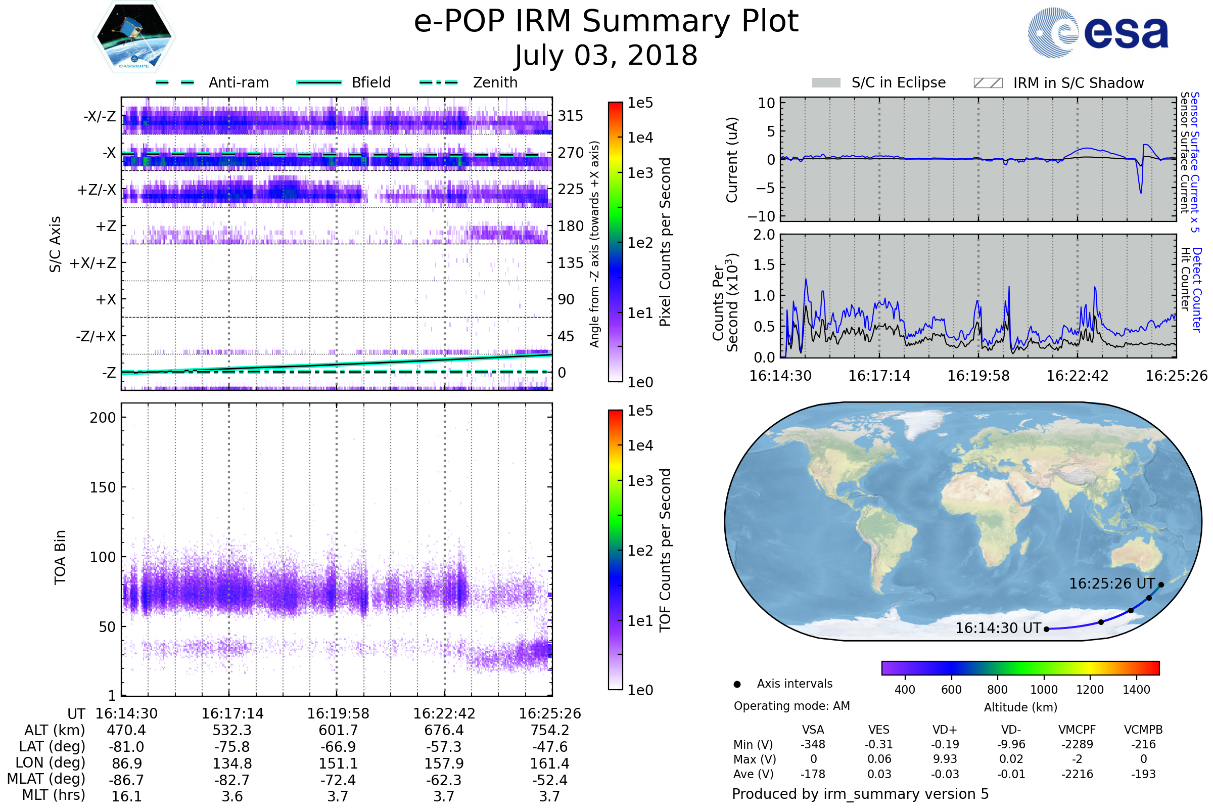The width and height of the screenshot is (1213, 809).
Task: Click the e-POP IRM Summary Plot title
Action: point(606,22)
